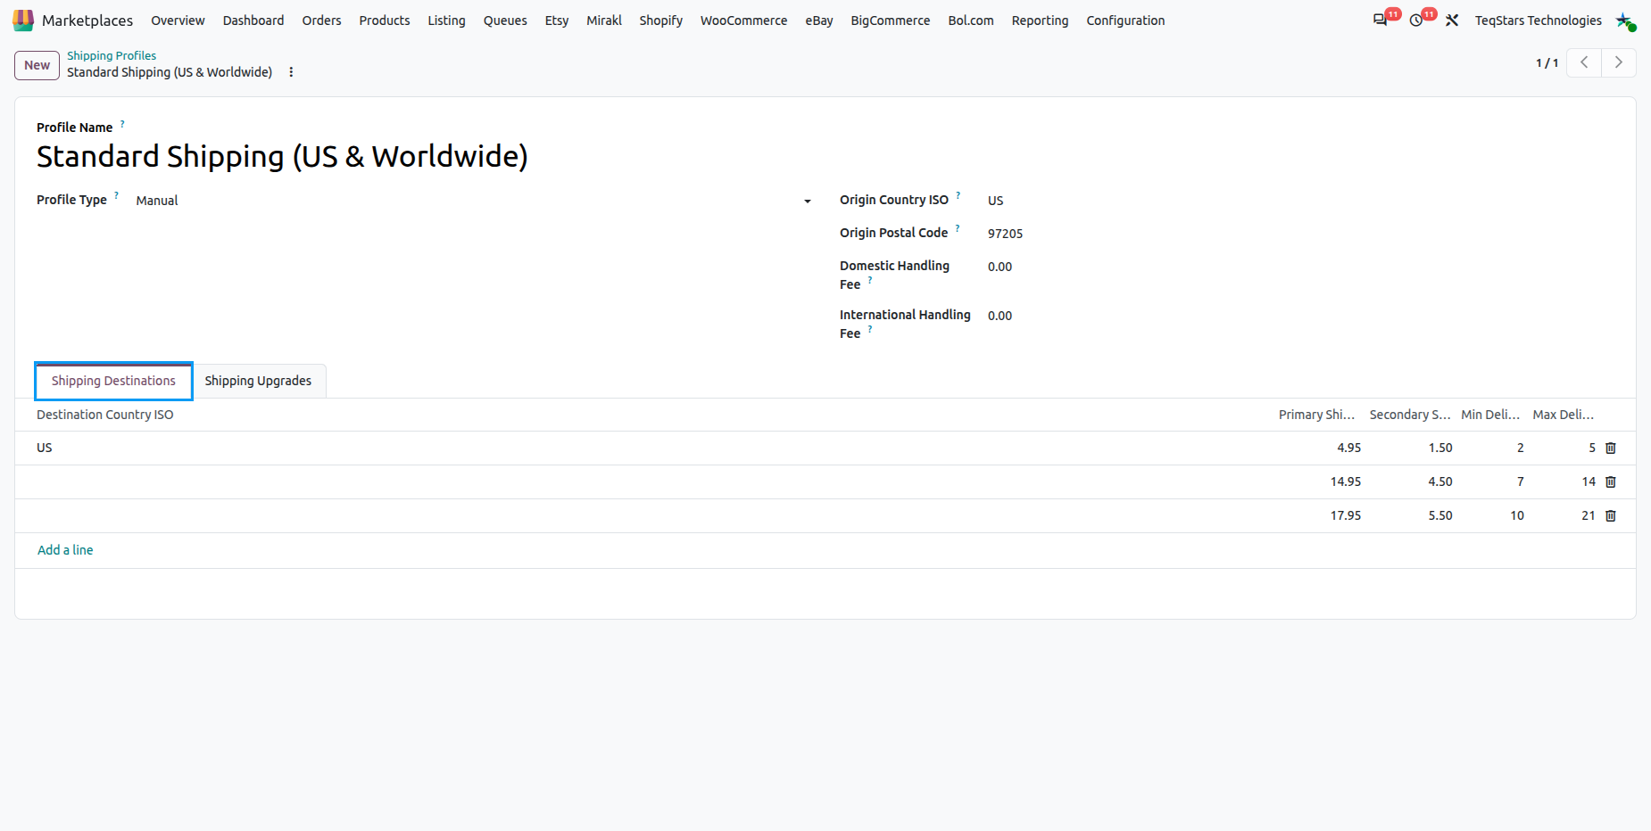The image size is (1651, 831).
Task: Edit the Origin Postal Code field
Action: point(1300,234)
